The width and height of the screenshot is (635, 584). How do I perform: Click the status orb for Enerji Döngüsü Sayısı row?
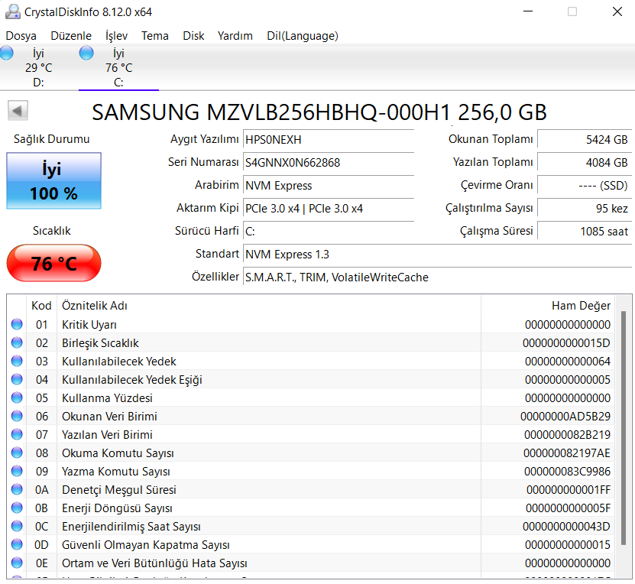tap(17, 508)
